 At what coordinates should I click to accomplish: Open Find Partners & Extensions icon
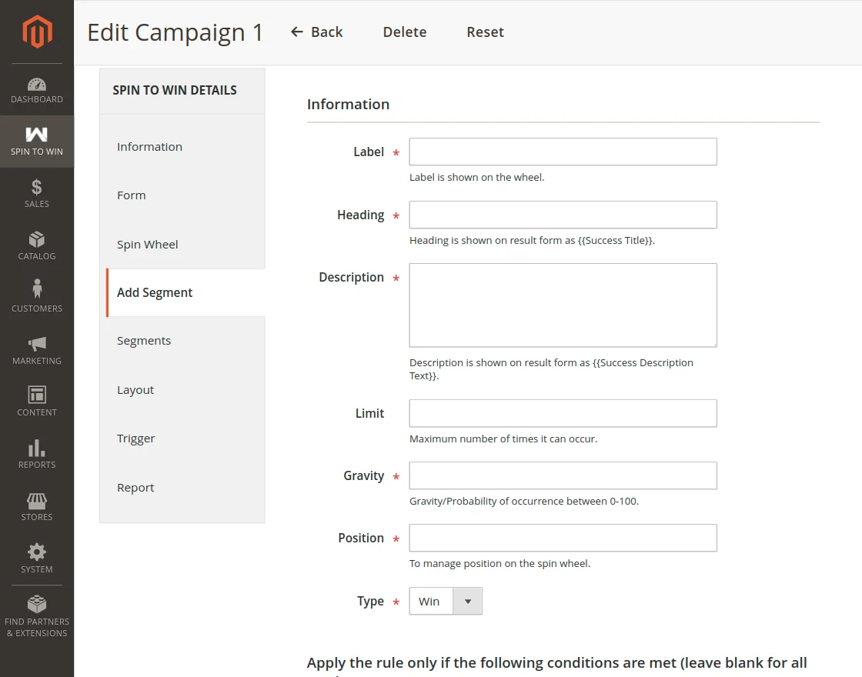[37, 604]
